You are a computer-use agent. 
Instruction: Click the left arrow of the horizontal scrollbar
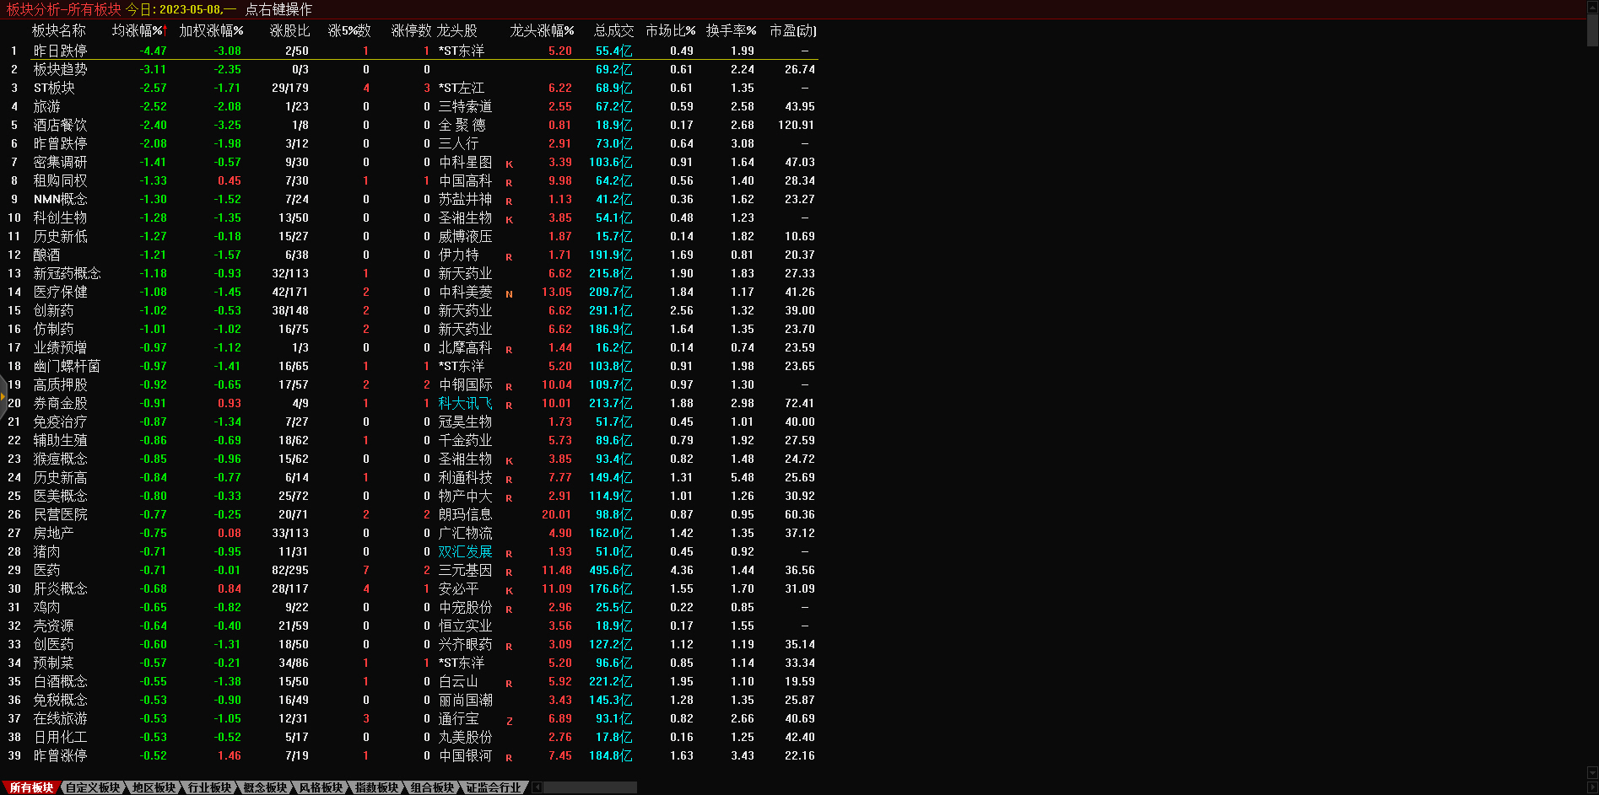[x=538, y=787]
